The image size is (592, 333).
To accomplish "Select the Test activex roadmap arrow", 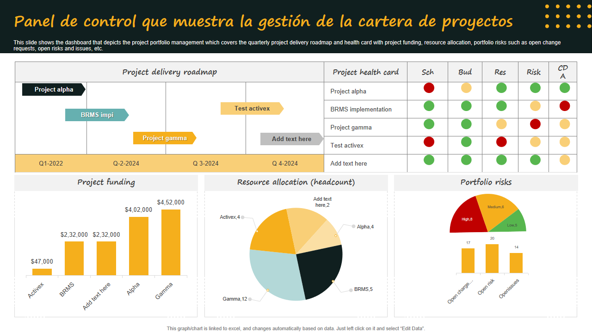I will 252,108.
